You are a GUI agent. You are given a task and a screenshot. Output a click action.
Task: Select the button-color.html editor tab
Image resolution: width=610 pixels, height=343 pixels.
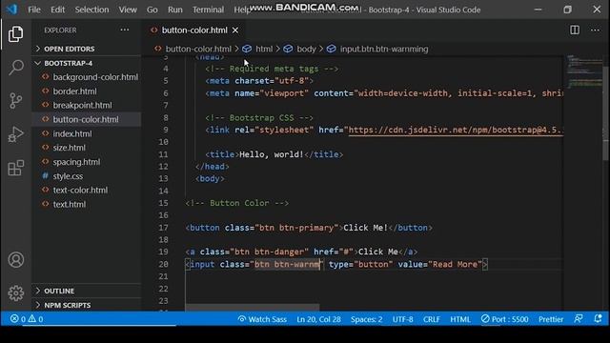[194, 30]
